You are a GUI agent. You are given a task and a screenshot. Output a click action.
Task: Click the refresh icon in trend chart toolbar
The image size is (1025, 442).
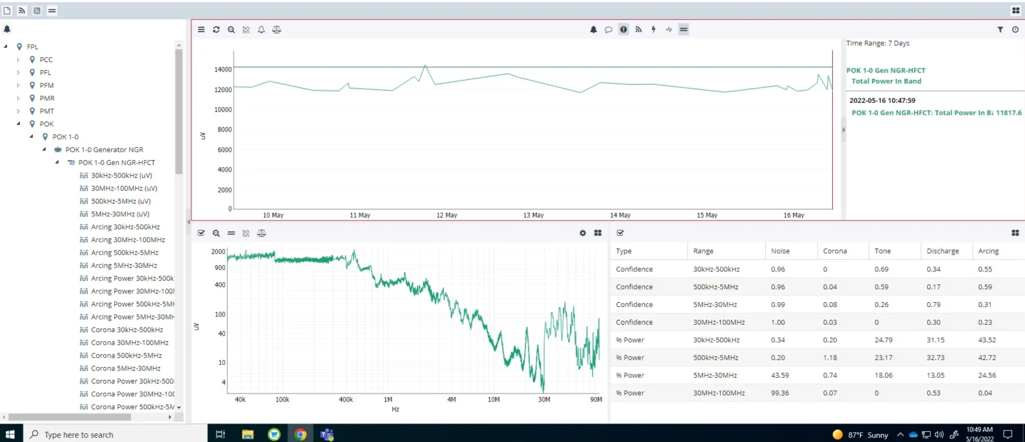(x=216, y=29)
